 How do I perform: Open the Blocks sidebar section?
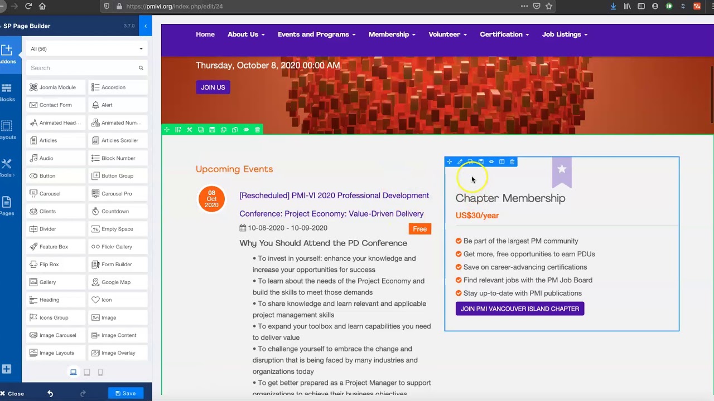[x=7, y=92]
